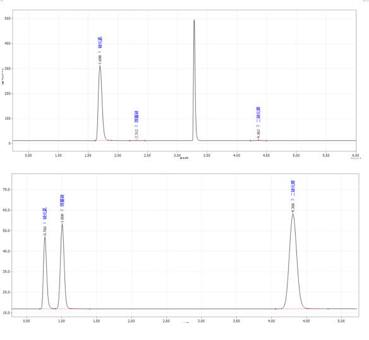Click the 4.306 peak apex in bottom chart
Image resolution: width=369 pixels, height=340 pixels.
click(x=293, y=213)
